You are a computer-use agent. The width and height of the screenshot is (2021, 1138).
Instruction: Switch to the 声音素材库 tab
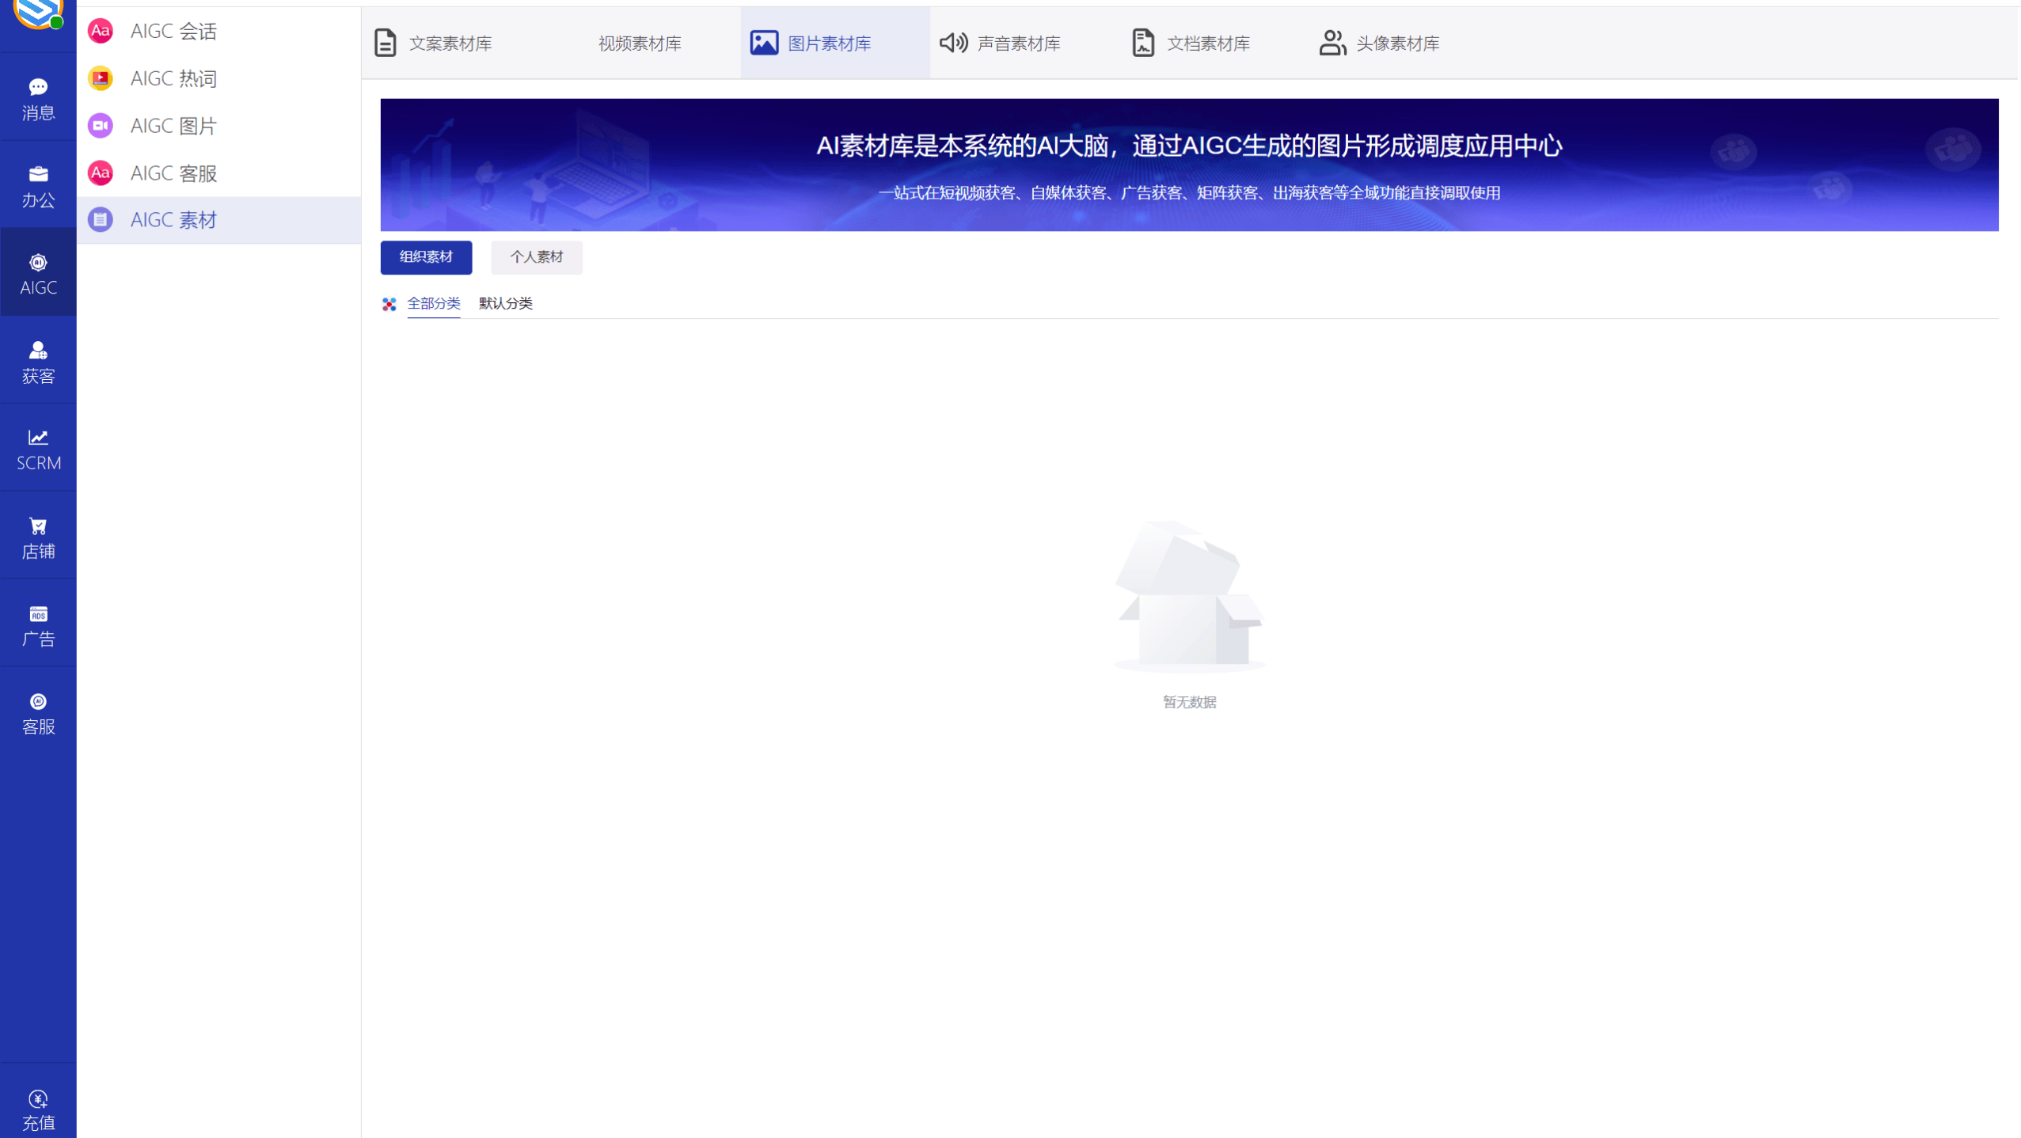point(1019,43)
